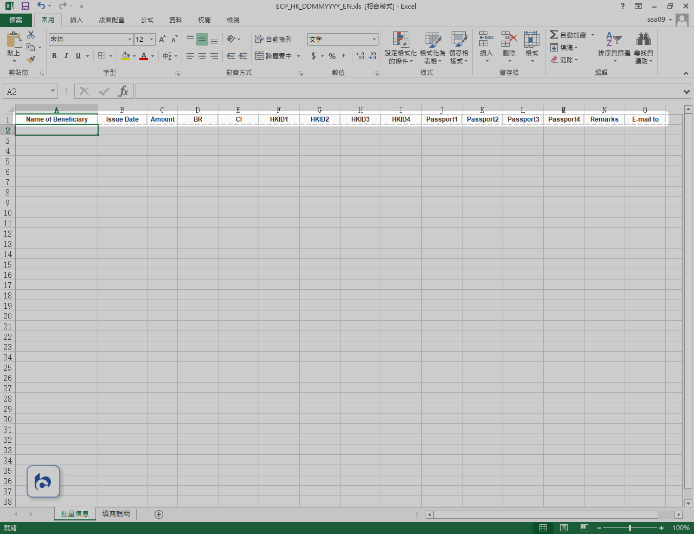Click the AutoSum sigma icon
The height and width of the screenshot is (534, 694).
click(x=554, y=35)
